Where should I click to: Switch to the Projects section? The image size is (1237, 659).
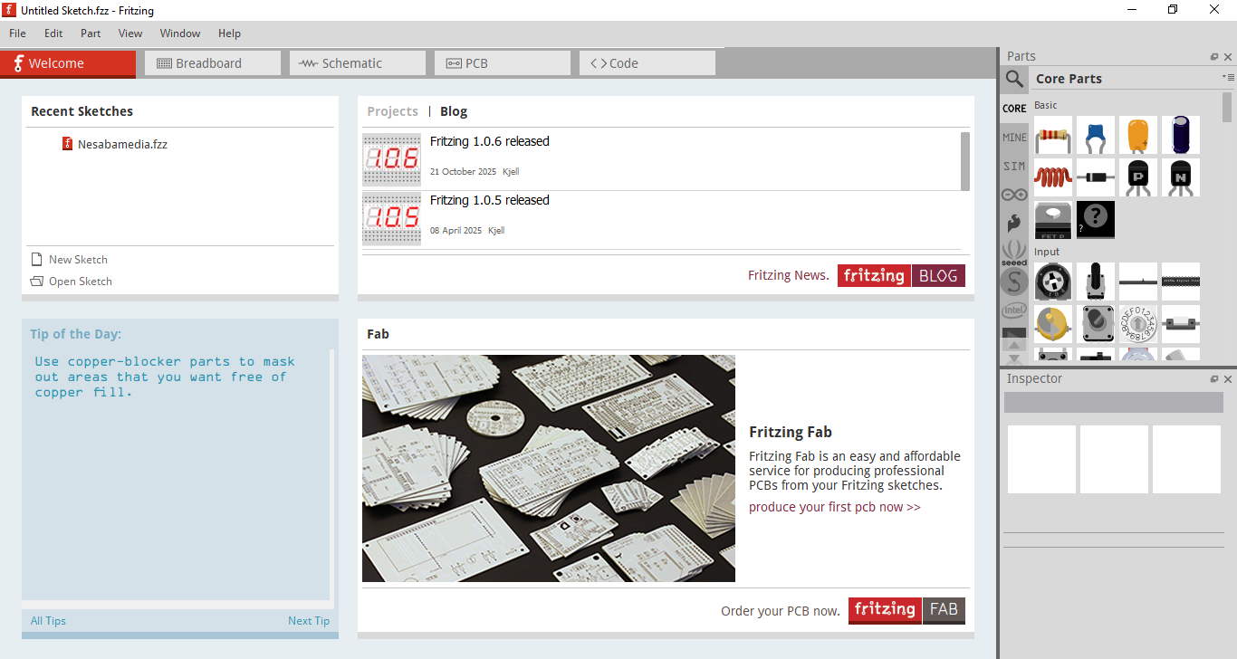(392, 111)
